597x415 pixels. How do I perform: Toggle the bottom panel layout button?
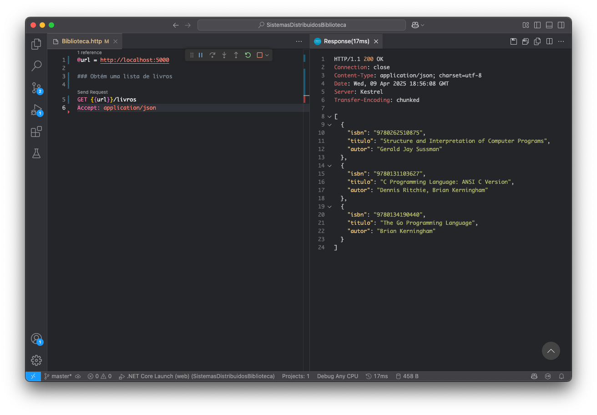coord(549,25)
